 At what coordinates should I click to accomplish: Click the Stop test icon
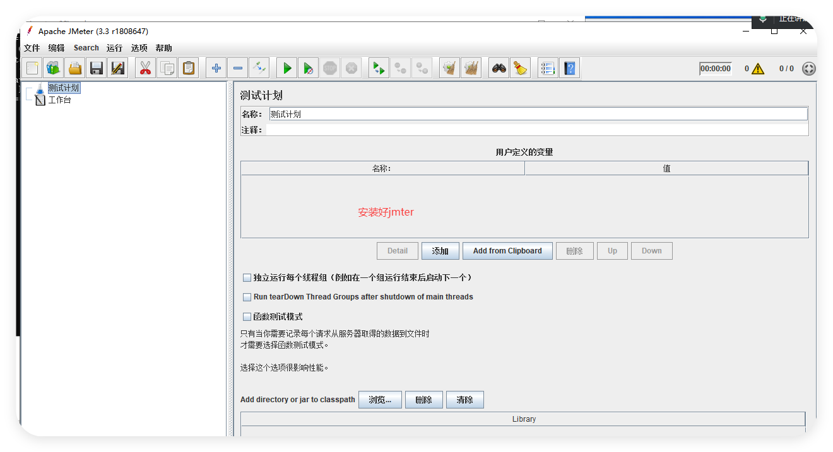tap(329, 68)
